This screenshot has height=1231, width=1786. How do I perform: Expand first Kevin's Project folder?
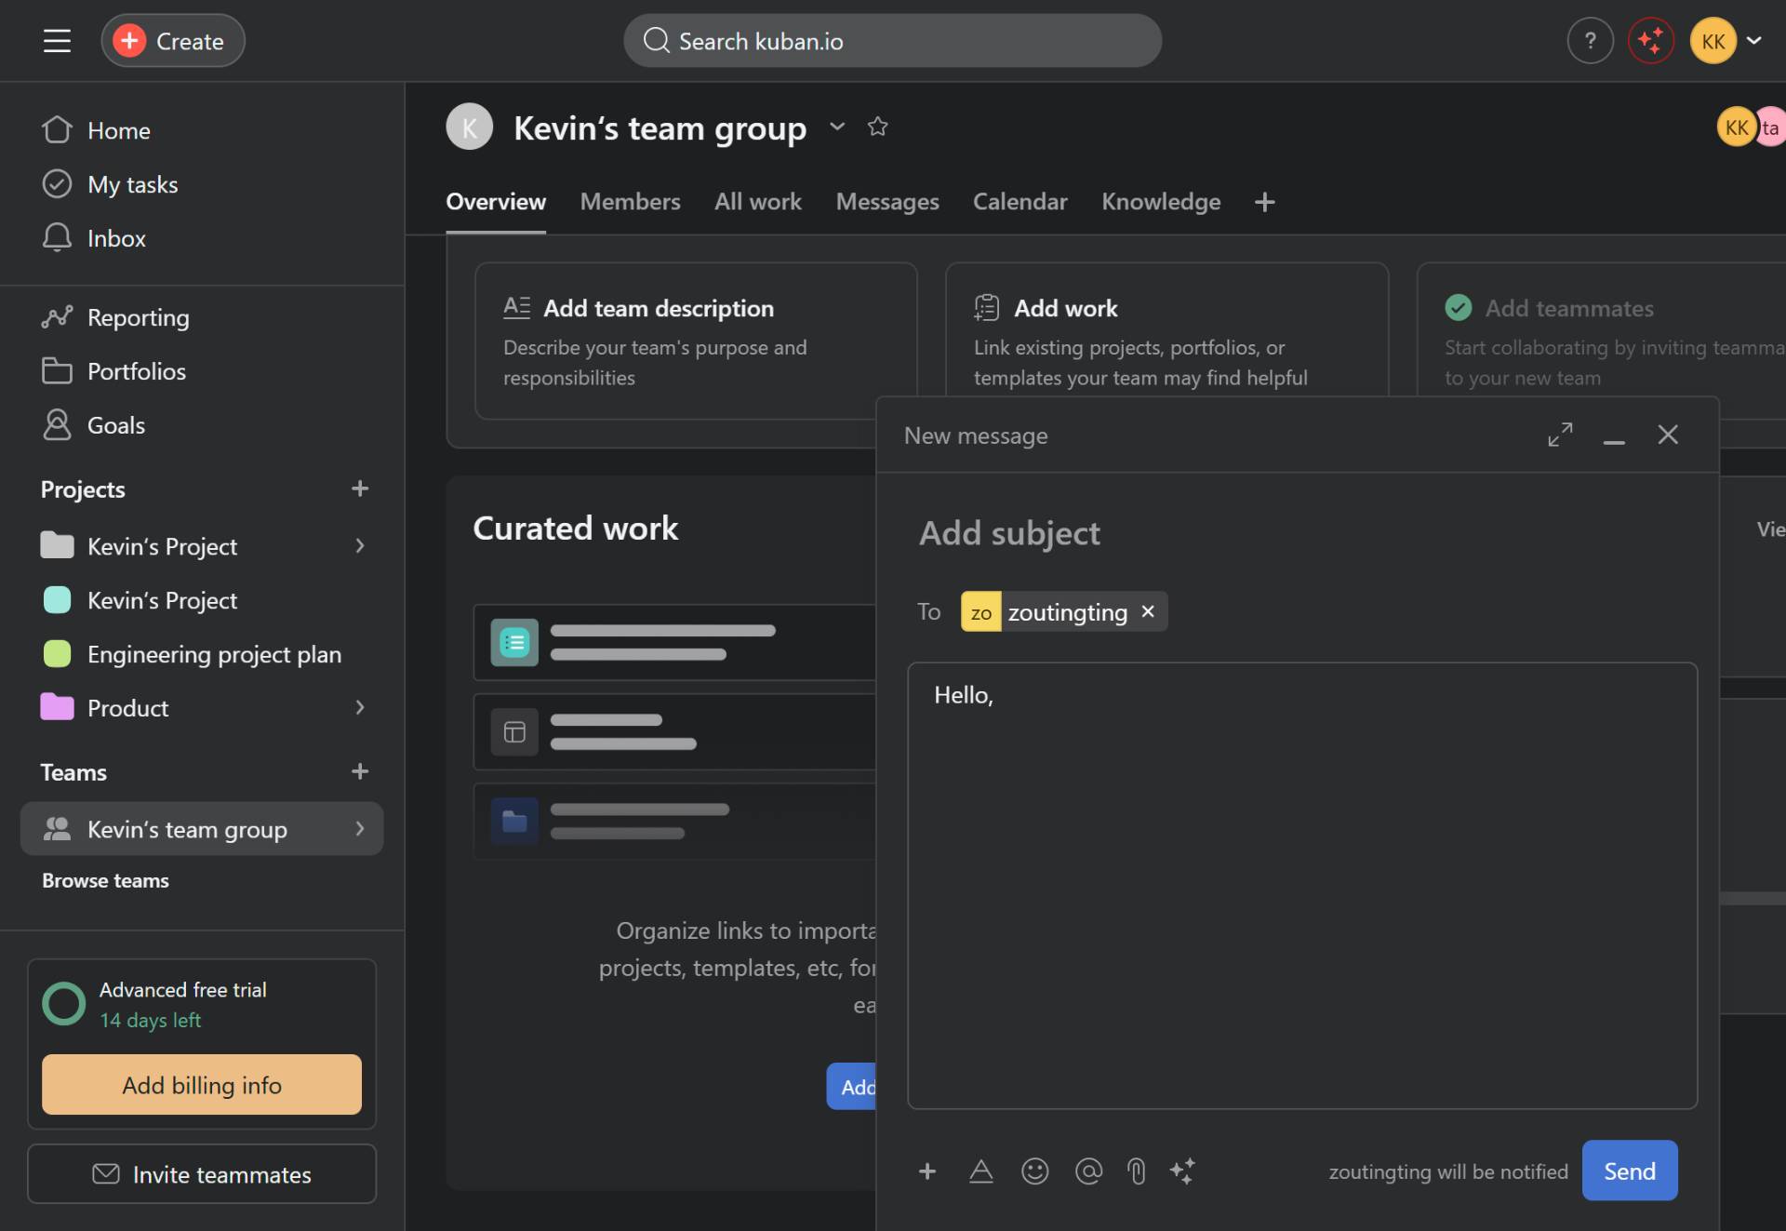pyautogui.click(x=360, y=546)
